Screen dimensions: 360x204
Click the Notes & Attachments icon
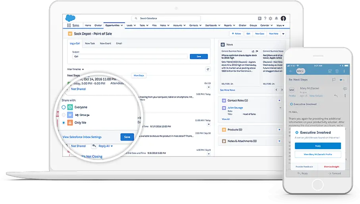[224, 141]
